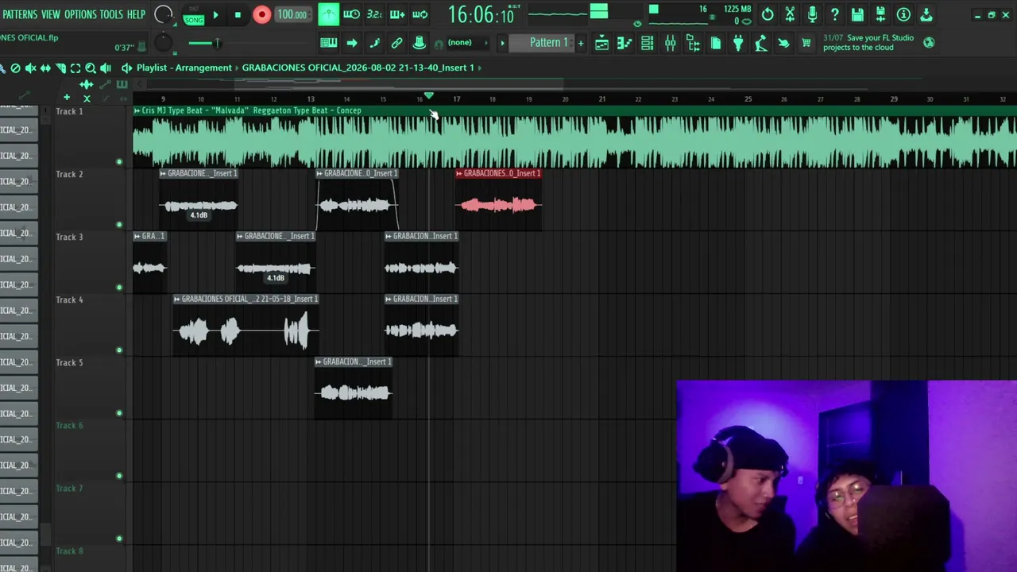Toggle the Pat/Song mode switch
This screenshot has height=572, width=1017.
coord(194,15)
